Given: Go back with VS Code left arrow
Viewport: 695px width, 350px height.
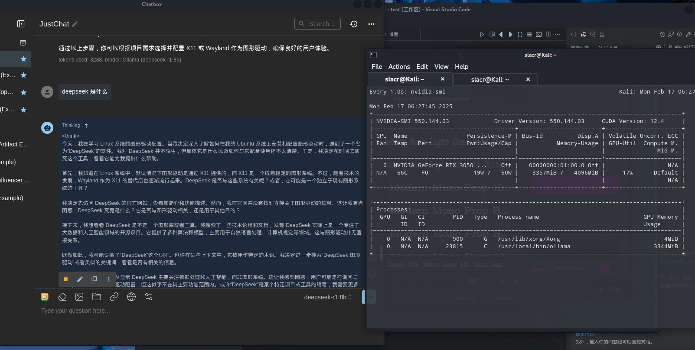Looking at the screenshot, I should (x=501, y=34).
